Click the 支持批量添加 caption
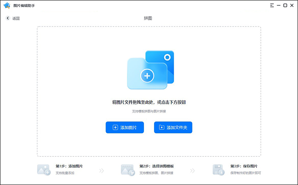 tap(65, 173)
